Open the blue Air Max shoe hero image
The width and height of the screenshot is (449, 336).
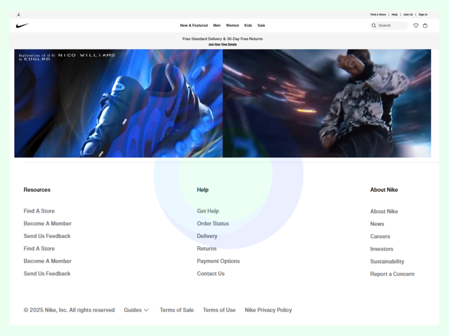118,103
